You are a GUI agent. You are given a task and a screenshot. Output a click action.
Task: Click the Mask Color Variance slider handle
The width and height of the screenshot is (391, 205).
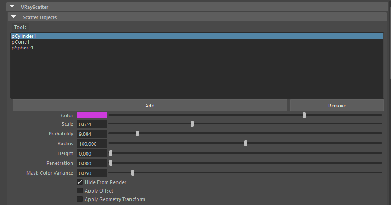point(133,172)
